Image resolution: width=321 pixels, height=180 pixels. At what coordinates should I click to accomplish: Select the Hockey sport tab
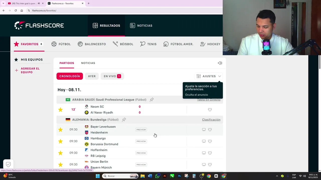(x=210, y=44)
